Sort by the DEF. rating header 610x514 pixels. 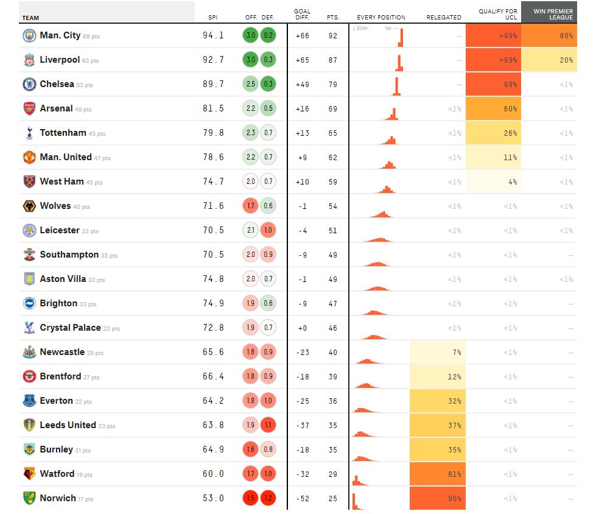[268, 18]
